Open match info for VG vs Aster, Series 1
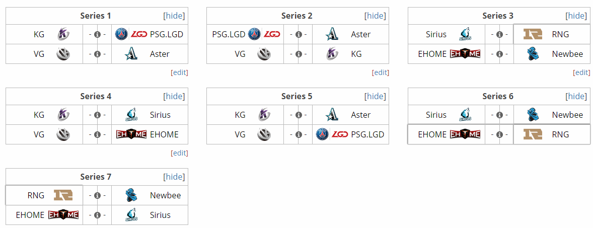 [97, 54]
